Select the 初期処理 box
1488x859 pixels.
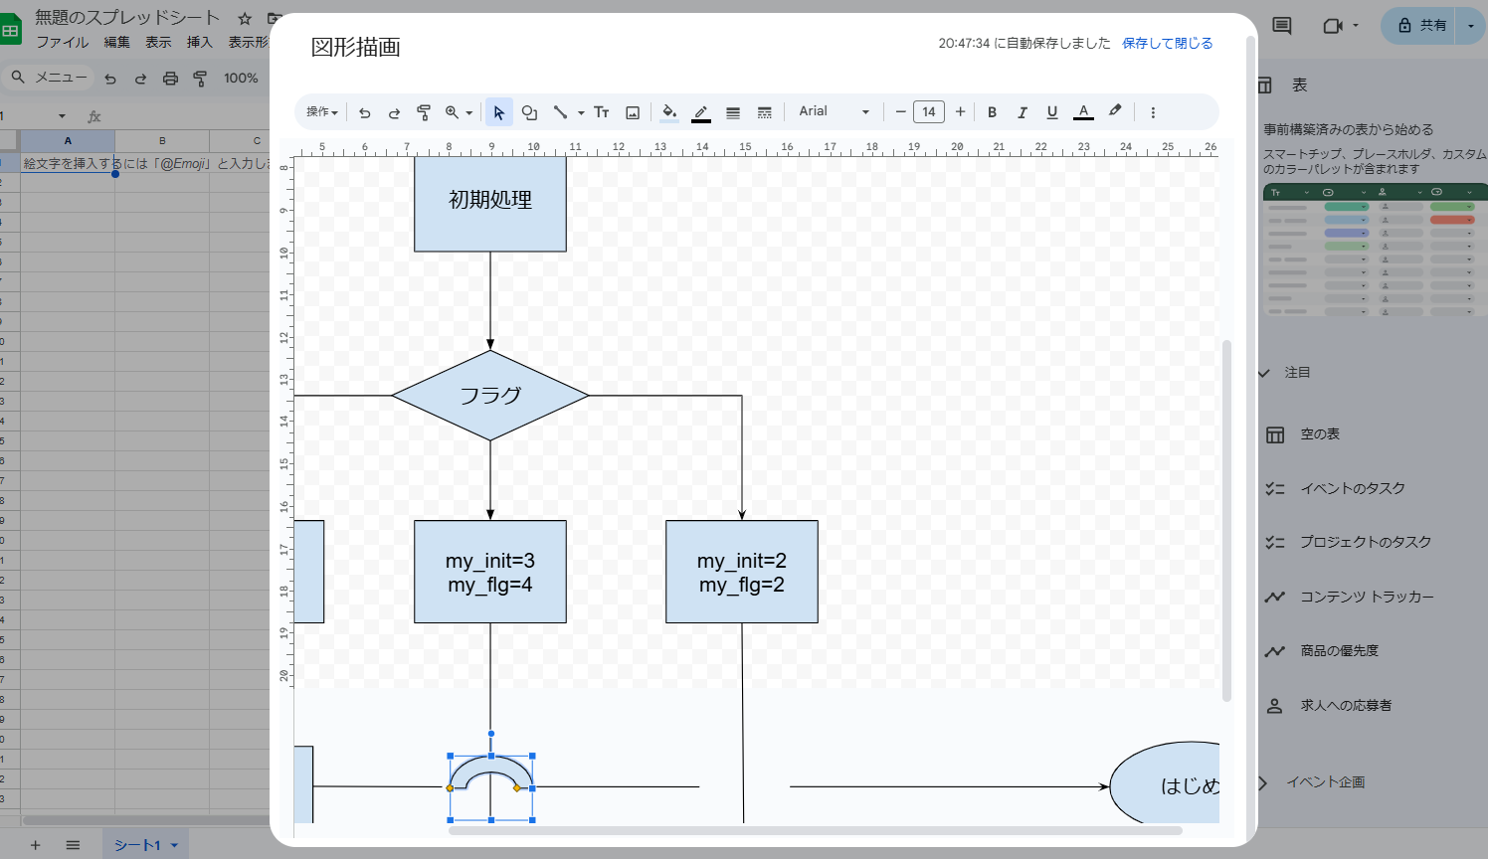coord(490,204)
